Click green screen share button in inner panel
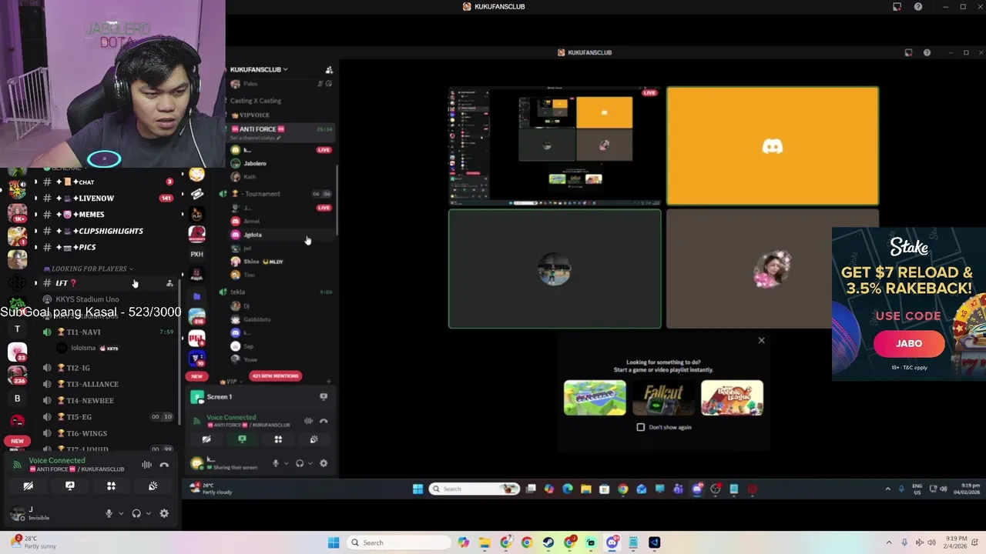Screen dimensions: 986x554 click(x=242, y=439)
